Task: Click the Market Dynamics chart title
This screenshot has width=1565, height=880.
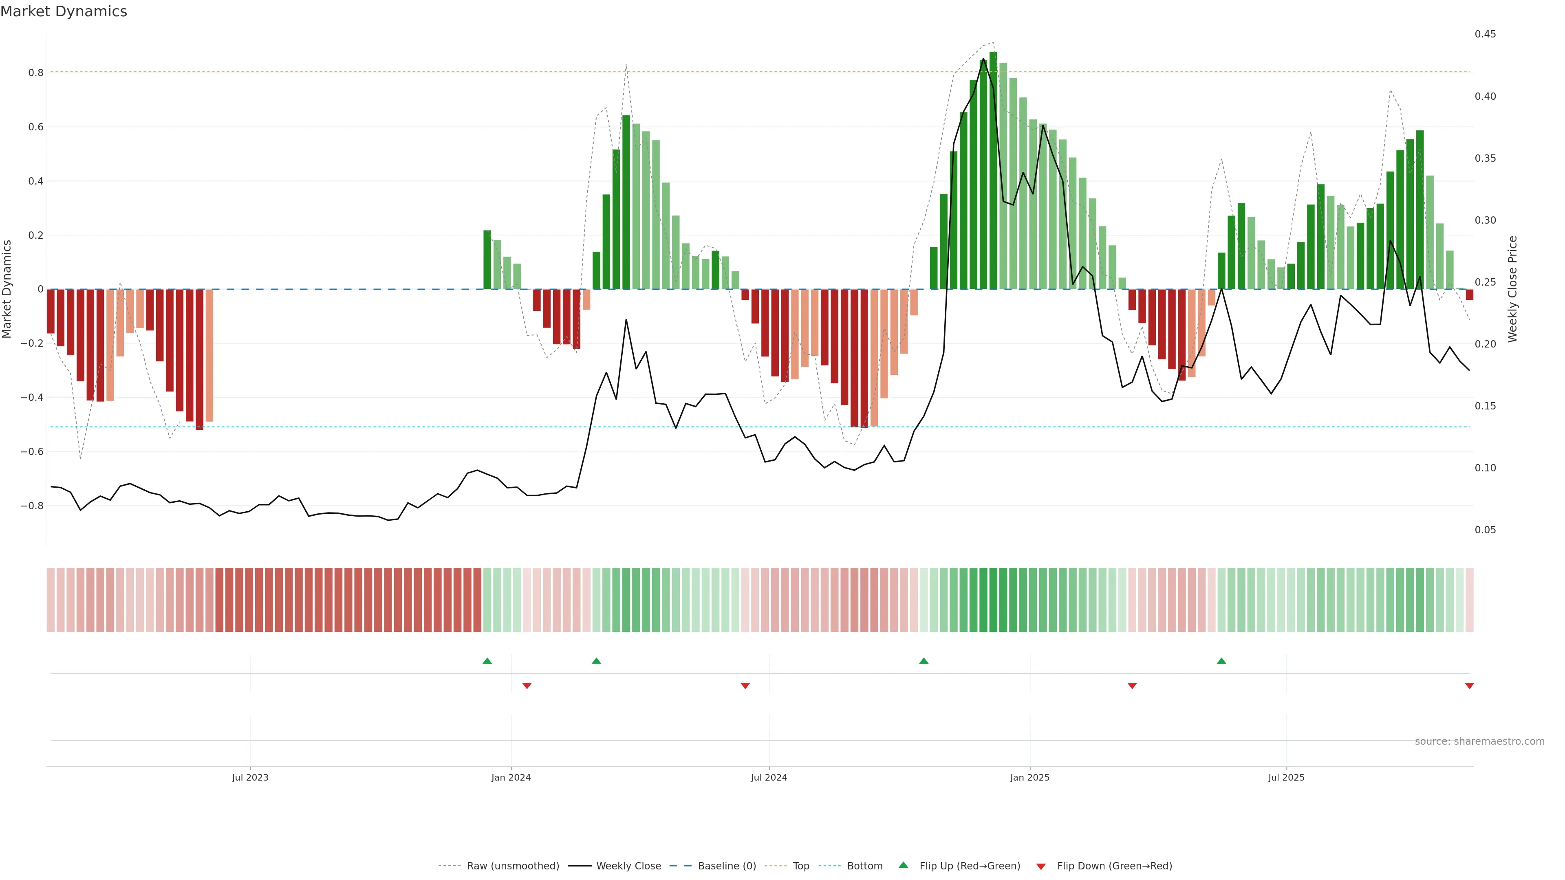Action: click(x=64, y=11)
